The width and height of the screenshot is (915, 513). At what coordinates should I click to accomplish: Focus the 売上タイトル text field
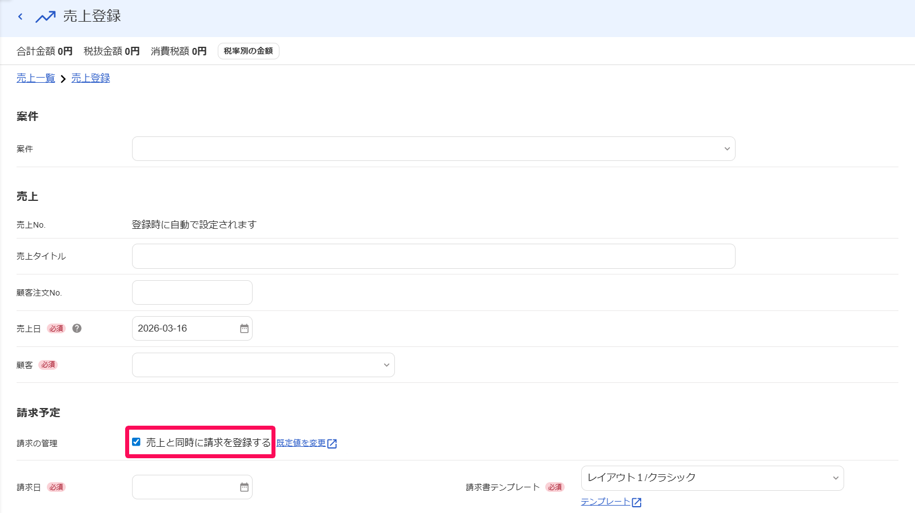(434, 256)
